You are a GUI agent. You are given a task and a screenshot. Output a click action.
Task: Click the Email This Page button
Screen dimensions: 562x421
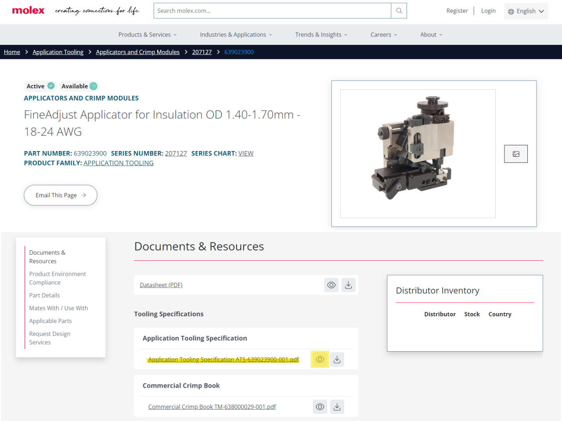61,195
